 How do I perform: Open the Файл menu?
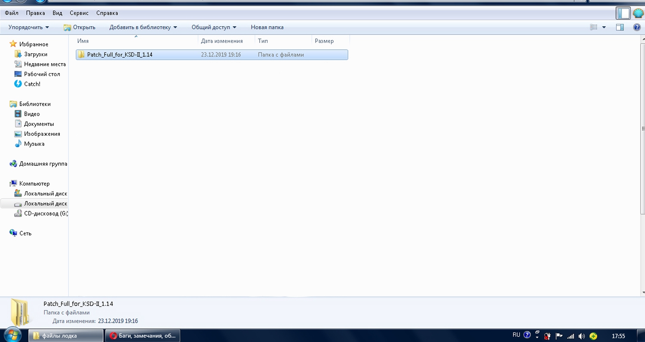click(x=12, y=13)
